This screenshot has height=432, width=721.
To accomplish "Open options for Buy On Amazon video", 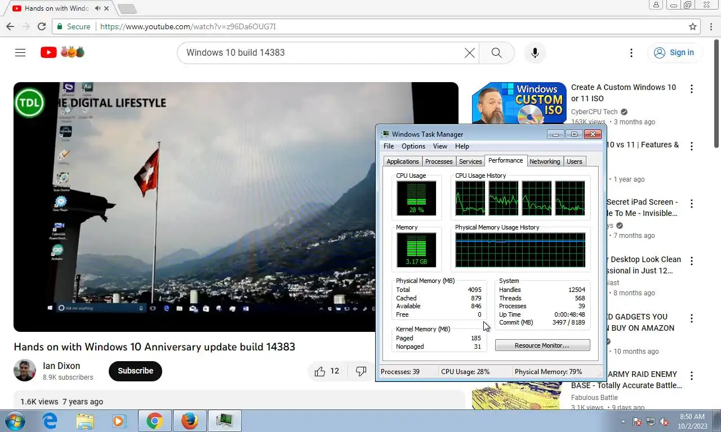I will click(692, 318).
